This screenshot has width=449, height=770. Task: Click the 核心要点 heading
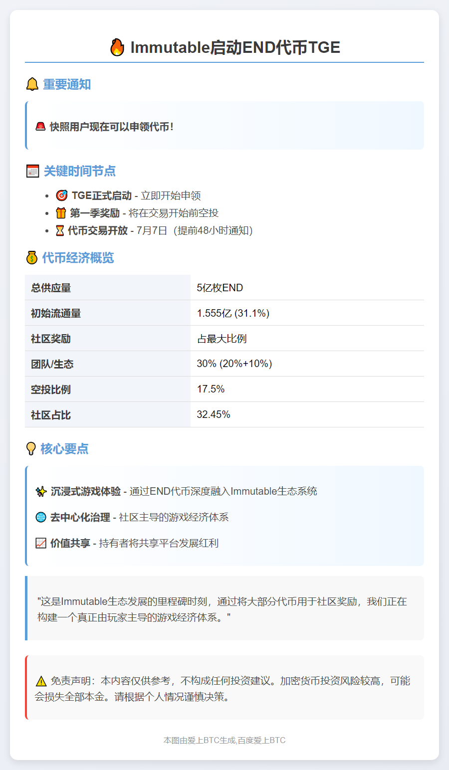click(64, 449)
